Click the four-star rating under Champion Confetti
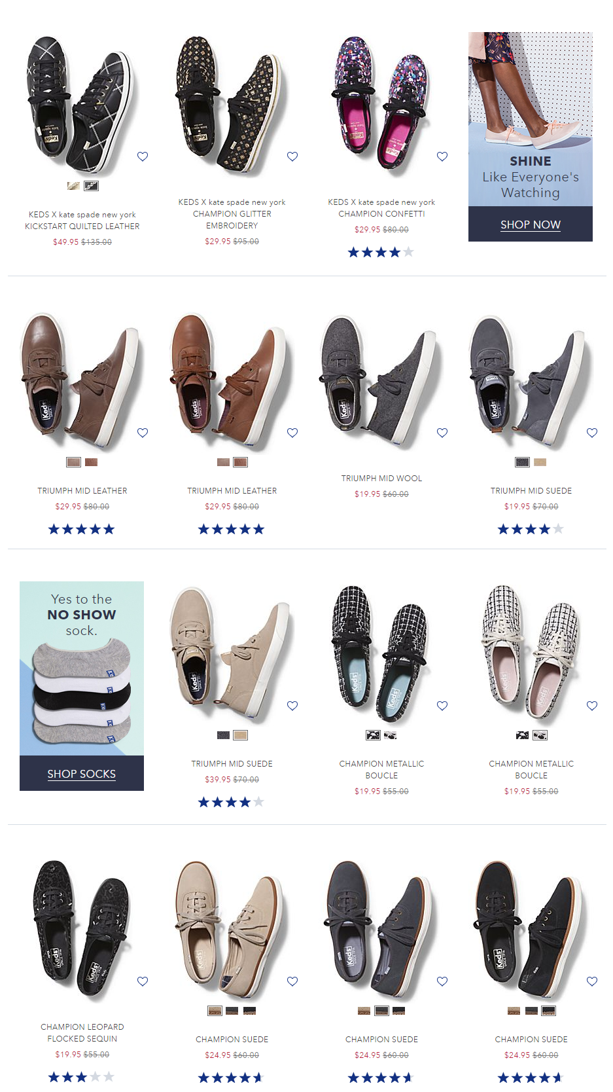The height and width of the screenshot is (1092, 613). click(x=381, y=252)
